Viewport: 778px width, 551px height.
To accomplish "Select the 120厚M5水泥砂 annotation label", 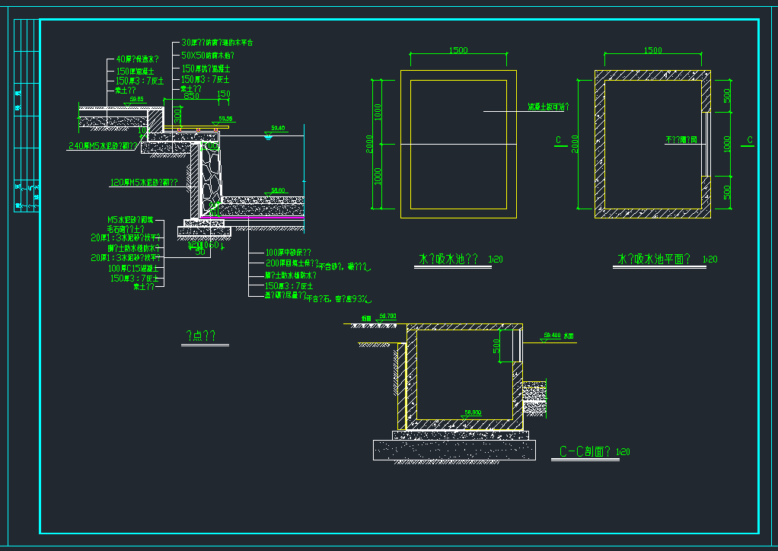I will [144, 183].
